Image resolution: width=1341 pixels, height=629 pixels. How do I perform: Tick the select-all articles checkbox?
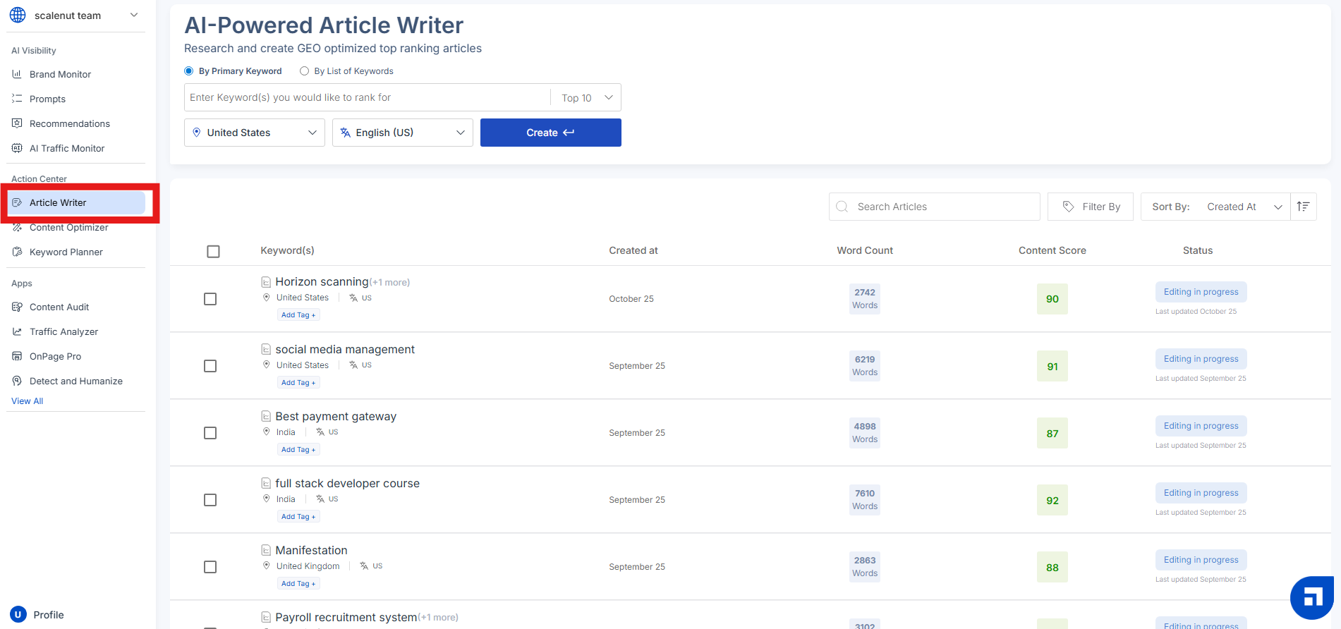[213, 251]
